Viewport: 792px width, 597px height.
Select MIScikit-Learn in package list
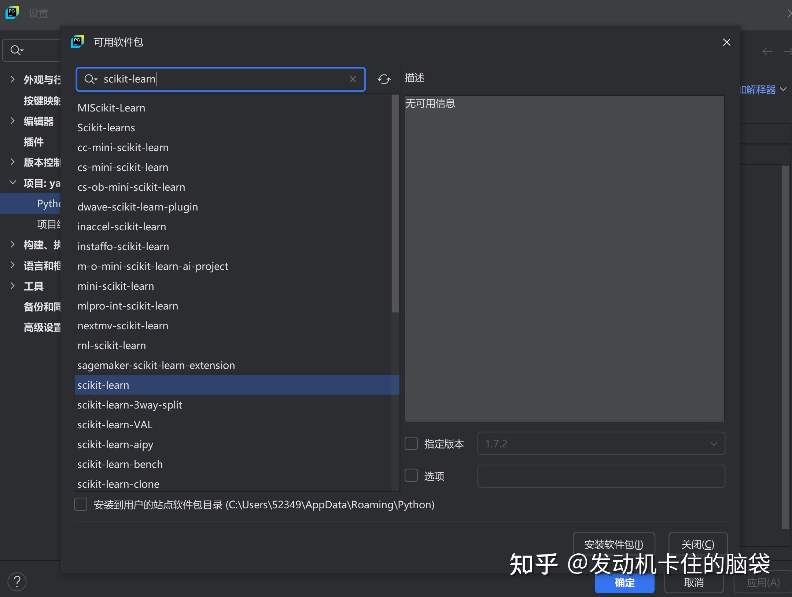click(233, 108)
